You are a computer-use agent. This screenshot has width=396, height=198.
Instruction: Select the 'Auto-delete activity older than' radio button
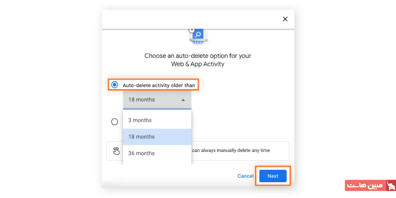point(115,85)
